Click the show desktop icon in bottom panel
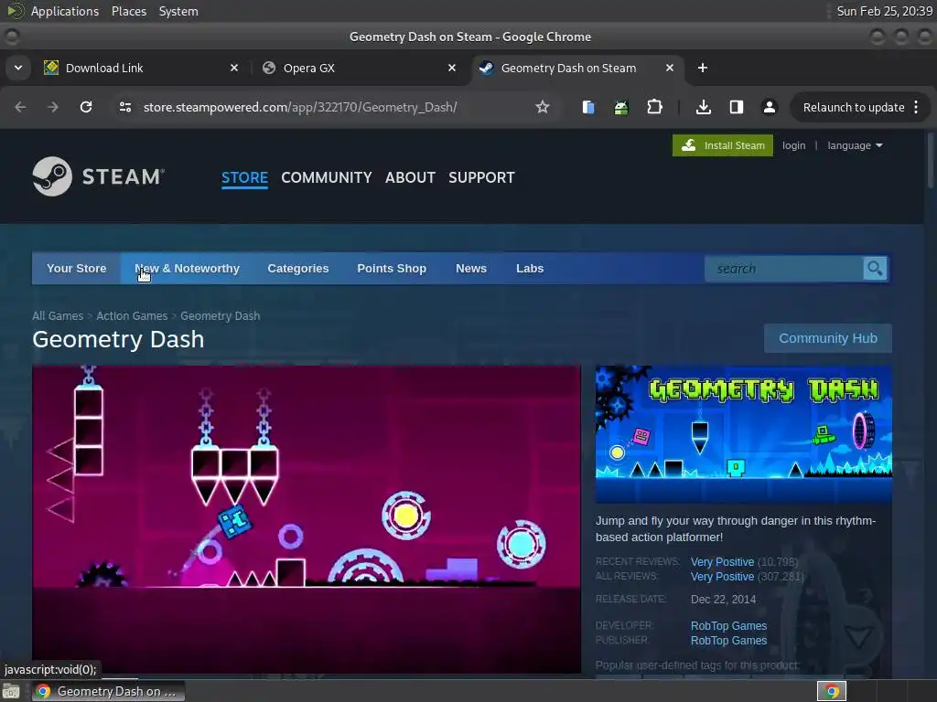Screen dimensions: 937x702 [x=11, y=691]
